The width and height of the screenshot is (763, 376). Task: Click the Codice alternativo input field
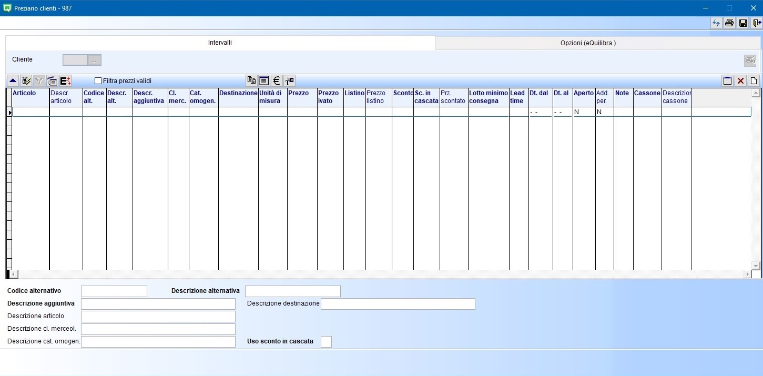tap(114, 291)
